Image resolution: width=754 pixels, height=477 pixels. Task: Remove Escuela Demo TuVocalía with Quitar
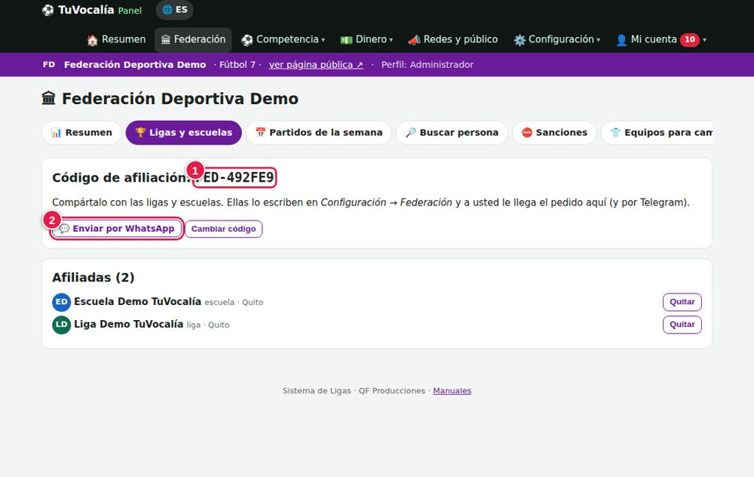pyautogui.click(x=682, y=302)
